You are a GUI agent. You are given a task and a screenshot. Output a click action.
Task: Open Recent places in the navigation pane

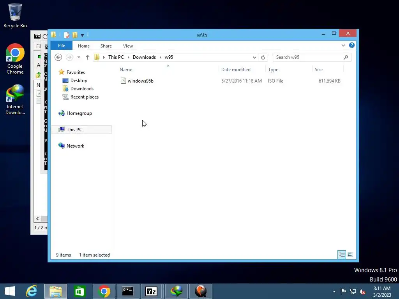[84, 97]
